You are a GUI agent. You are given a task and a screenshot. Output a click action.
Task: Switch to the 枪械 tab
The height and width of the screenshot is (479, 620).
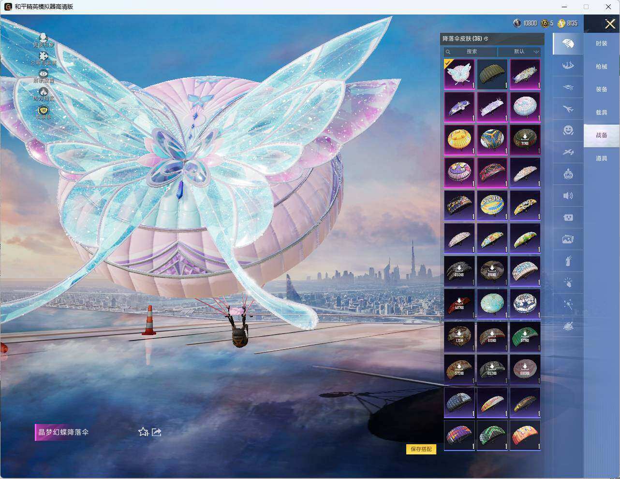601,67
